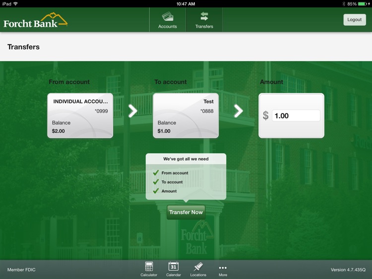The image size is (372, 279).
Task: Click the 'From account' label
Action: click(x=69, y=82)
